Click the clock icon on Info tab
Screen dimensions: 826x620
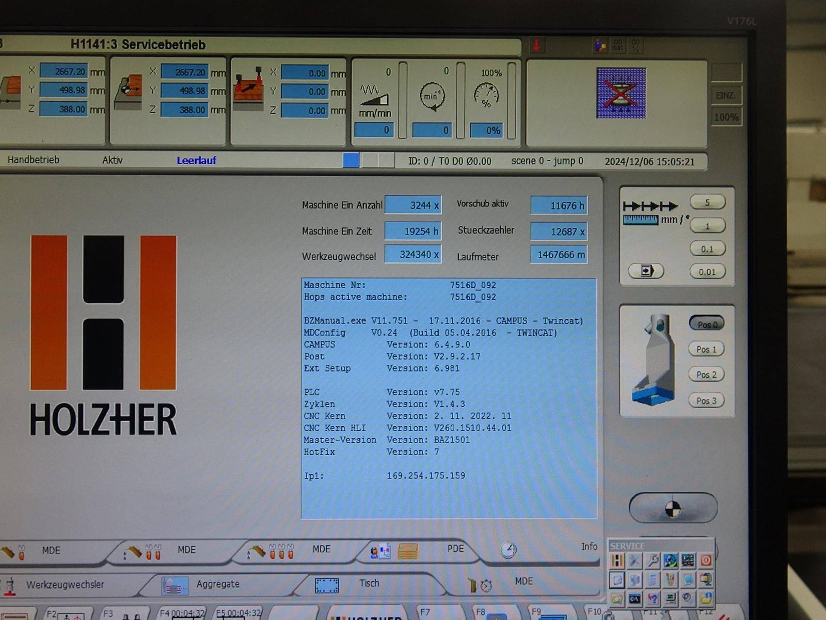point(509,550)
